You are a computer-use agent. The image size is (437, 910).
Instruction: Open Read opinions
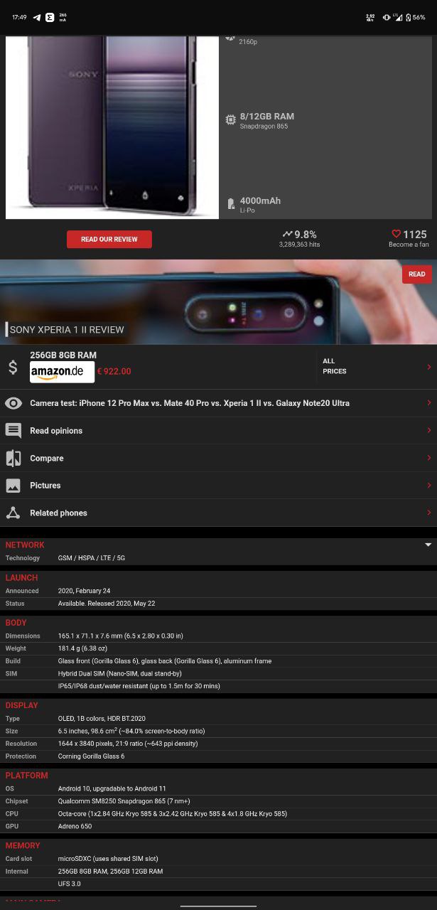click(x=56, y=431)
